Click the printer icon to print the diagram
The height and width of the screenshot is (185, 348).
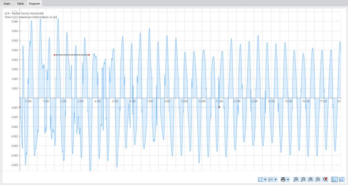pos(283,179)
